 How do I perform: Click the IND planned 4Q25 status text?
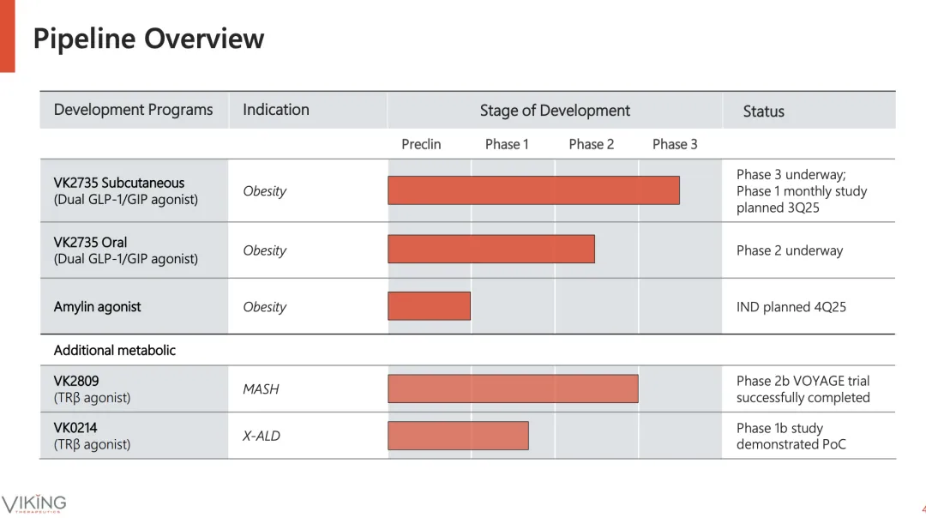pyautogui.click(x=791, y=307)
